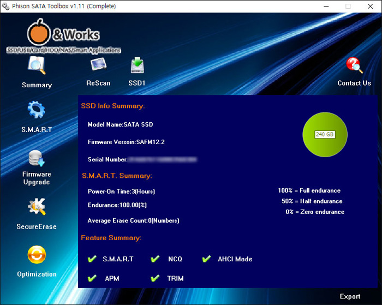This screenshot has width=382, height=305.
Task: Click the SSD Info Summary heading
Action: pyautogui.click(x=113, y=106)
